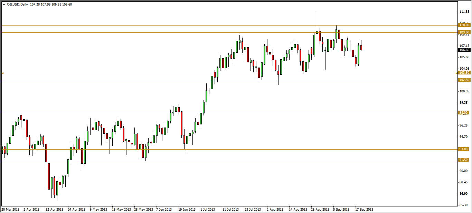Select the 103.50 price label on axis
This screenshot has height=213, width=472.
[464, 73]
